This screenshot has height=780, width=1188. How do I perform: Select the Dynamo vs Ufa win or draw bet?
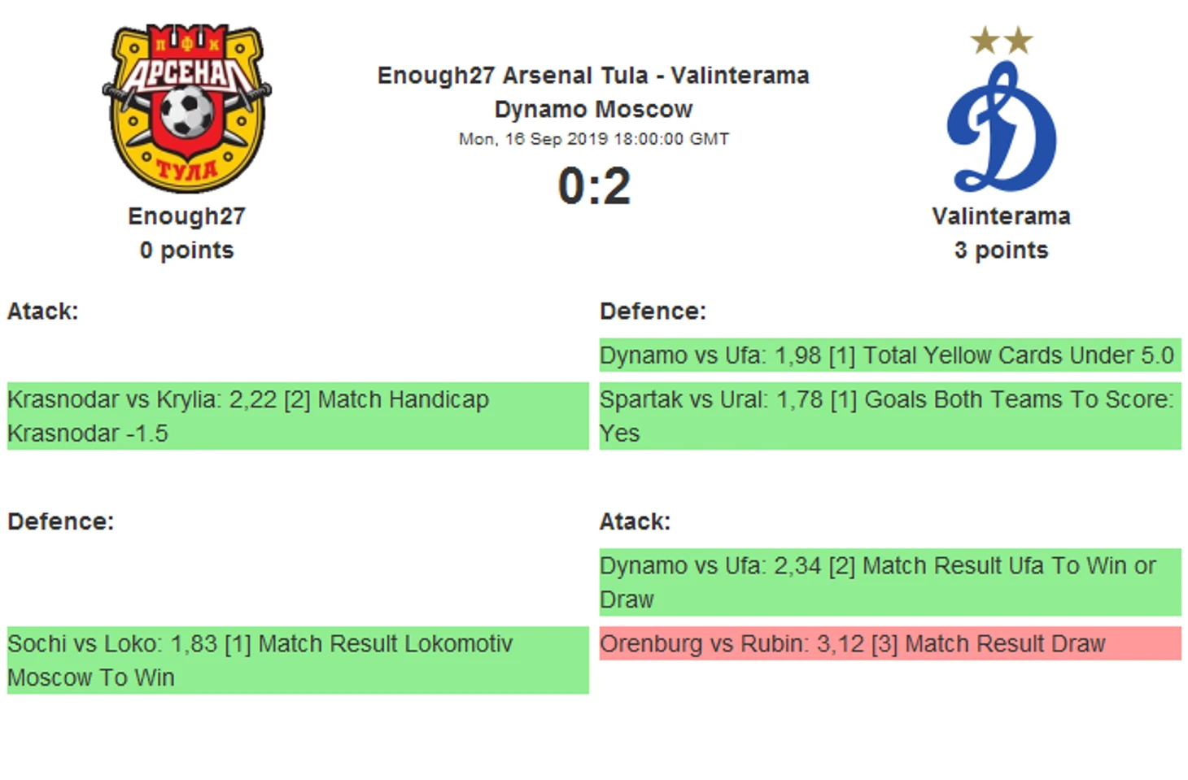point(890,582)
